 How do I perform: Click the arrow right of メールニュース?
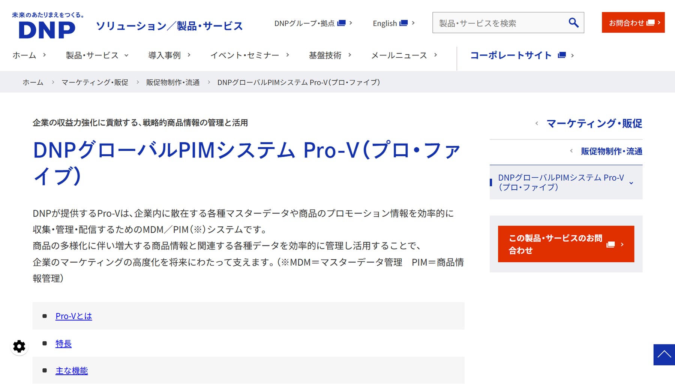(x=436, y=55)
